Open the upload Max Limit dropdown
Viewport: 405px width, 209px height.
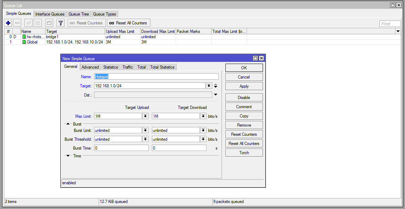(x=145, y=116)
